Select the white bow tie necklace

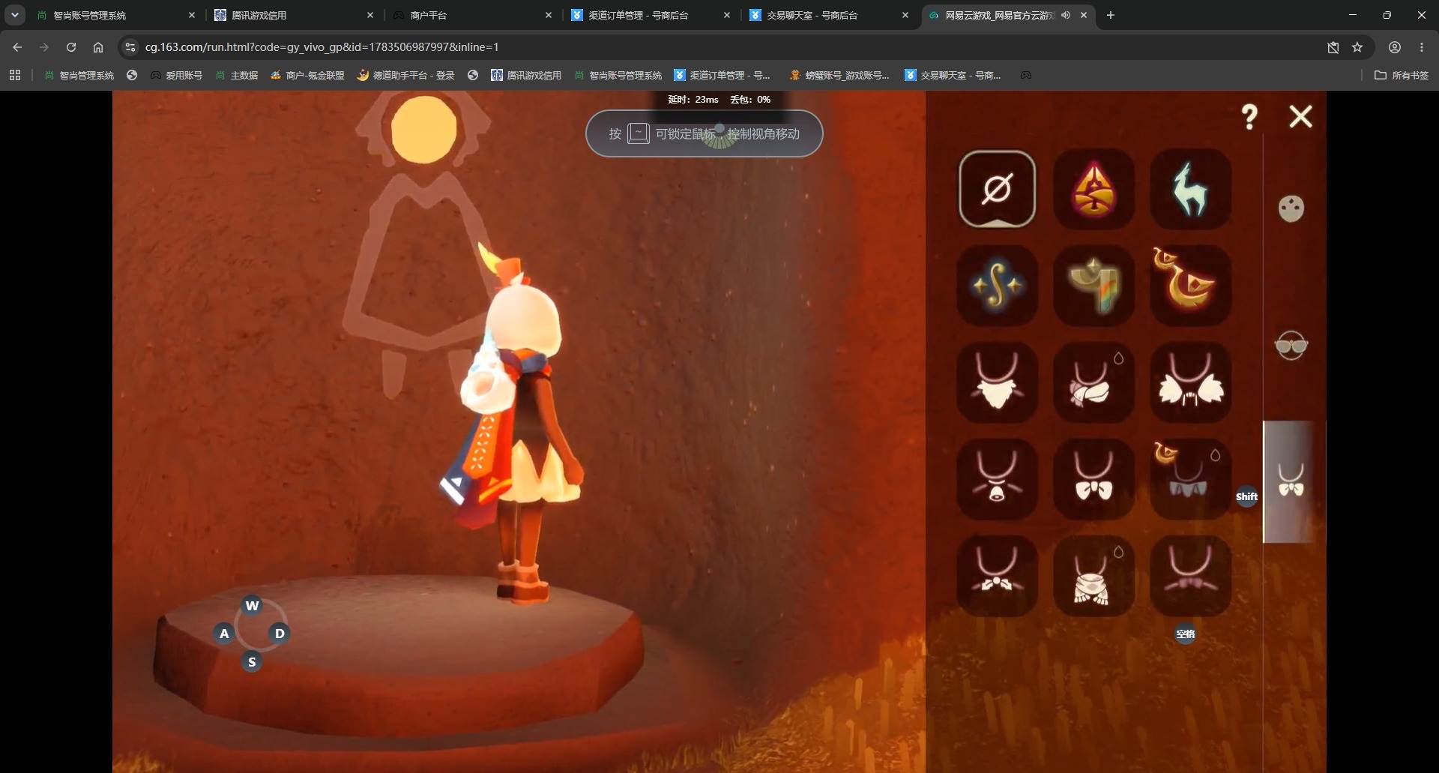pos(1093,479)
